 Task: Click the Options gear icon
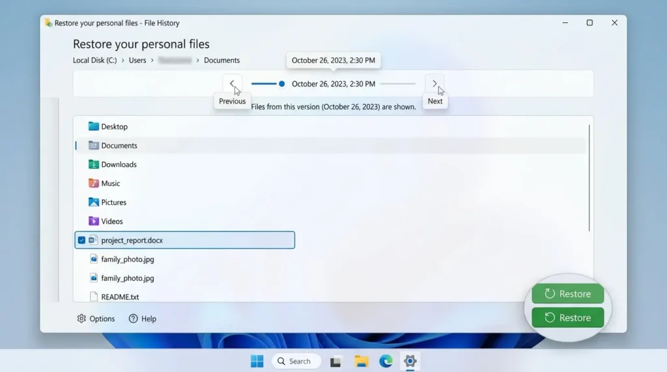pos(81,319)
